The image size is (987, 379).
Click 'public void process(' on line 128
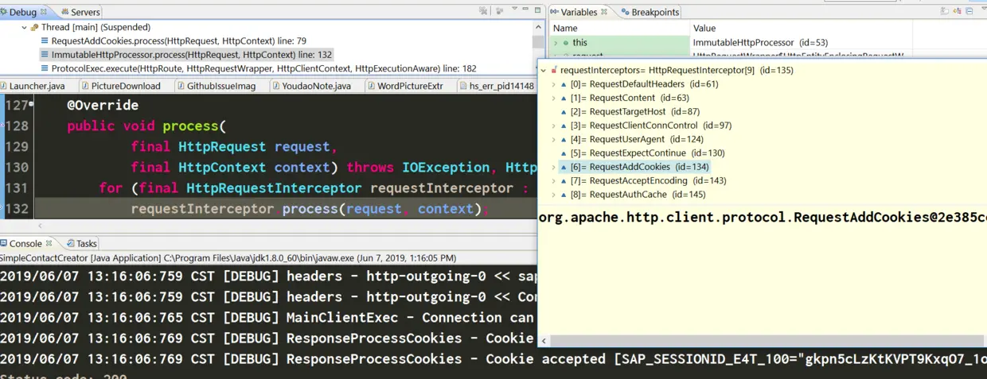click(146, 126)
